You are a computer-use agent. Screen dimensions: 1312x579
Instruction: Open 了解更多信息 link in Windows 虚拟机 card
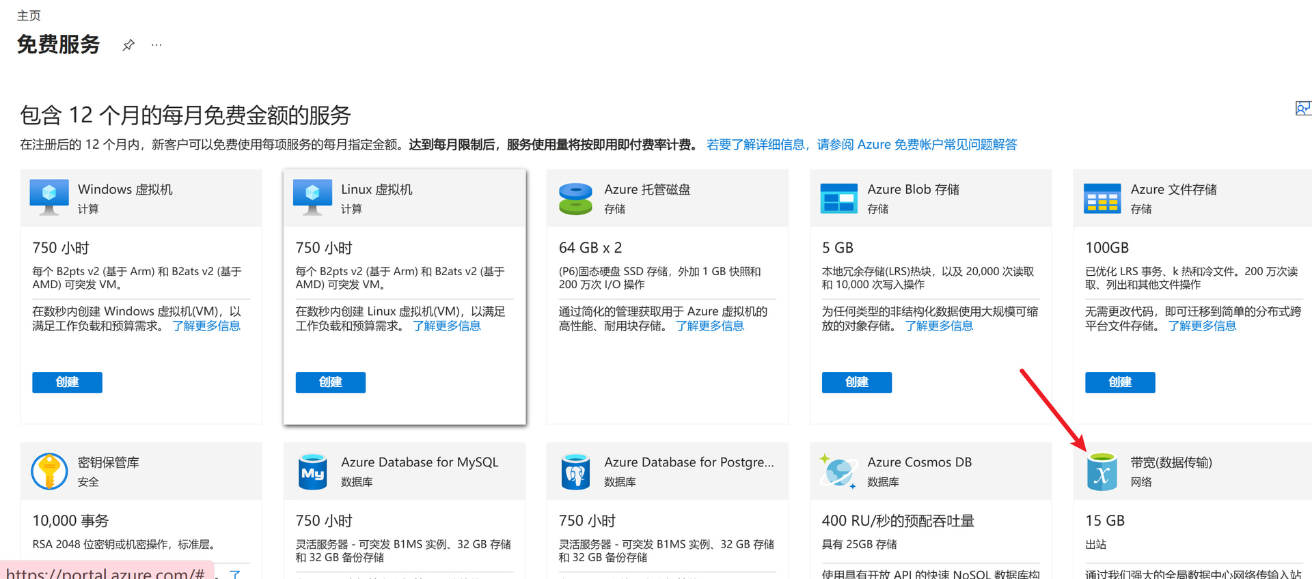206,326
